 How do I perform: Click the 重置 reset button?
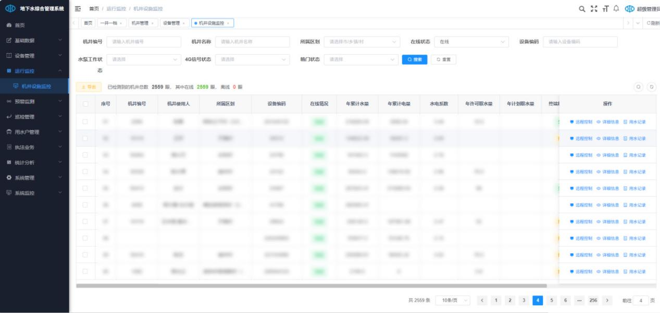click(443, 59)
